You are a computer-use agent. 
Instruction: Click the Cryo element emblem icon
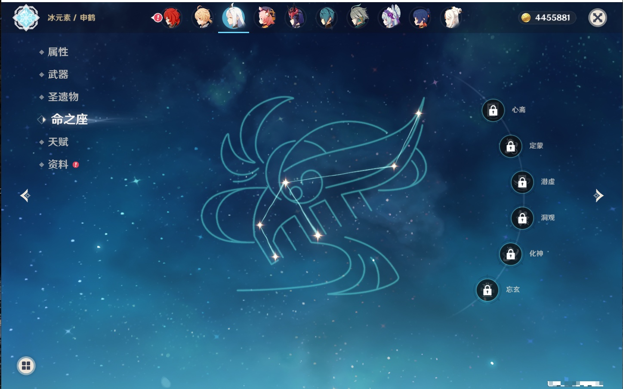click(26, 18)
